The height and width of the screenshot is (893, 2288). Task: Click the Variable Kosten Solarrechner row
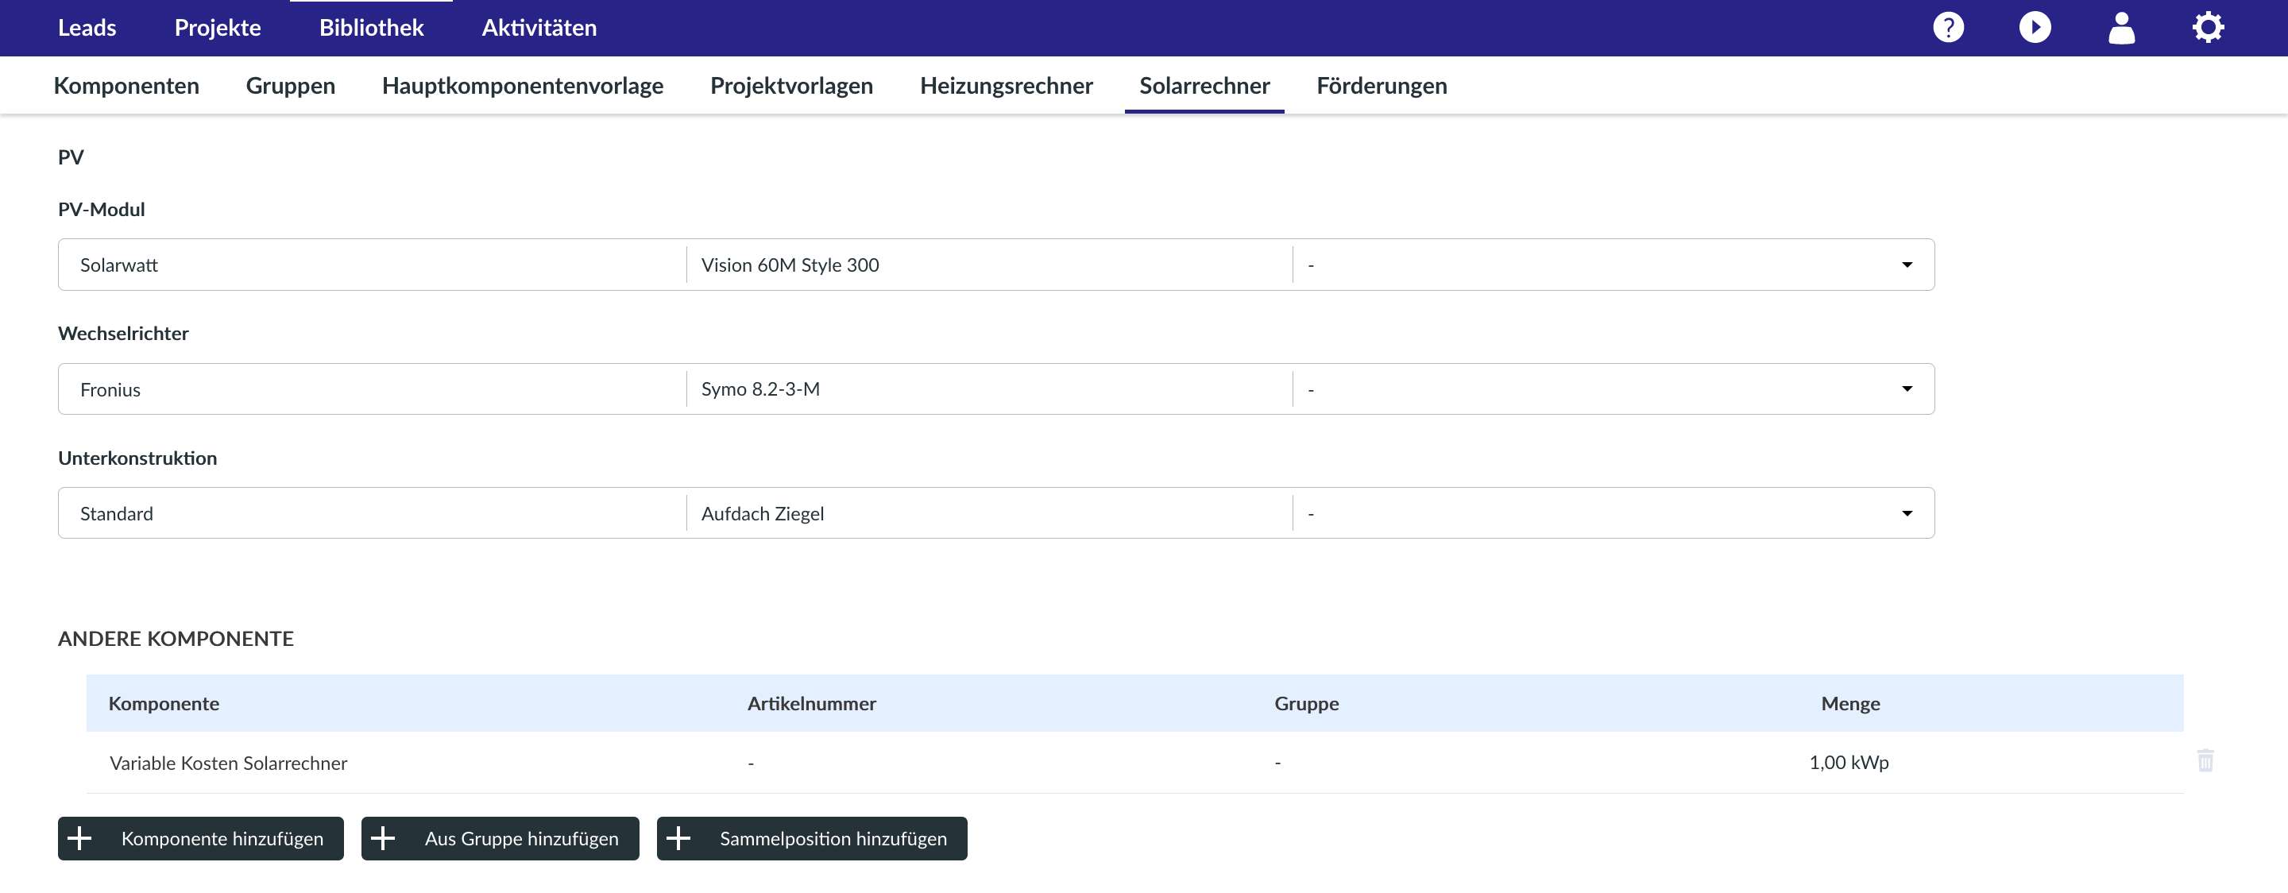[x=228, y=763]
